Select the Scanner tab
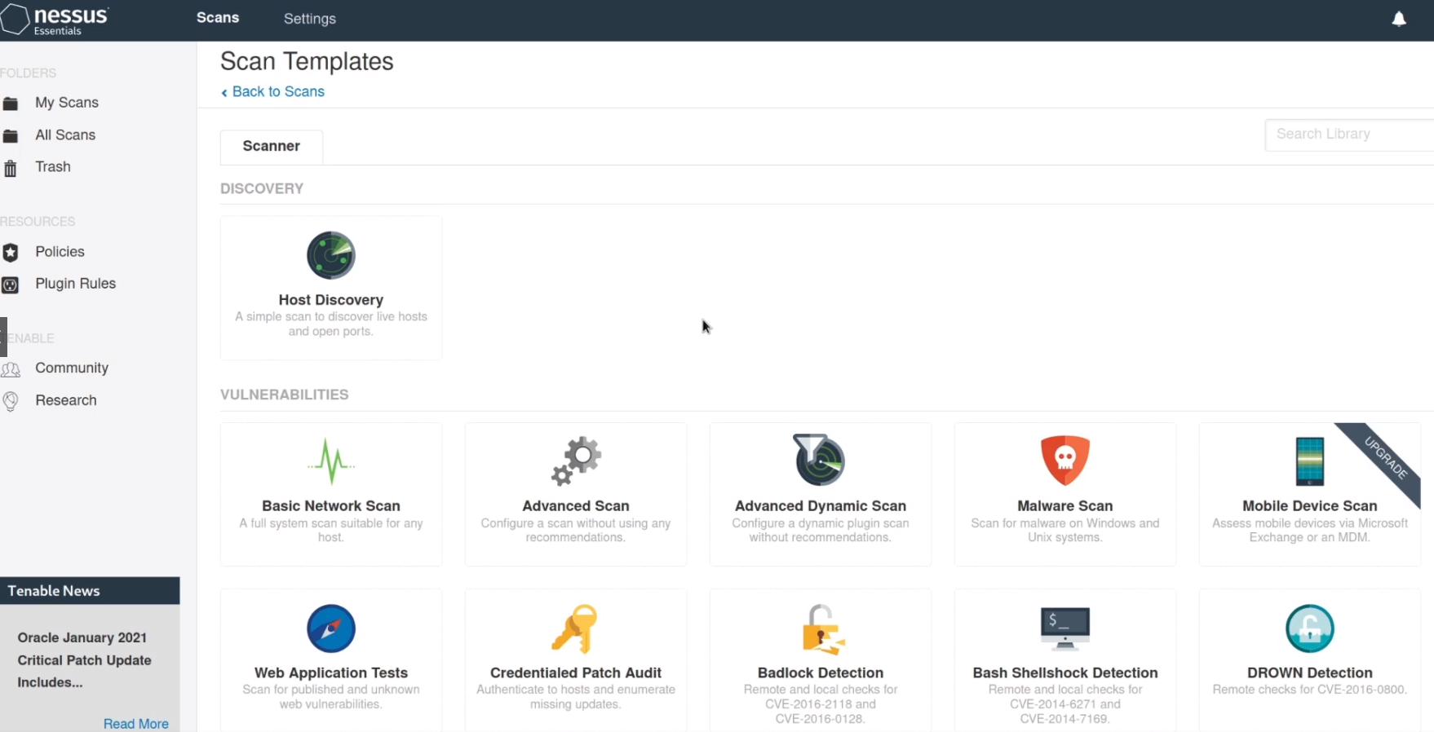1434x732 pixels. tap(271, 146)
